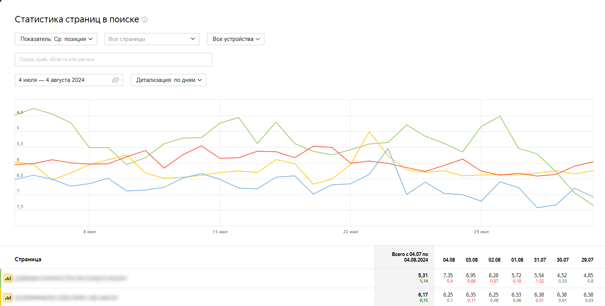The width and height of the screenshot is (605, 306).
Task: Click the '8 июл' label on chart axis
Action: (90, 232)
